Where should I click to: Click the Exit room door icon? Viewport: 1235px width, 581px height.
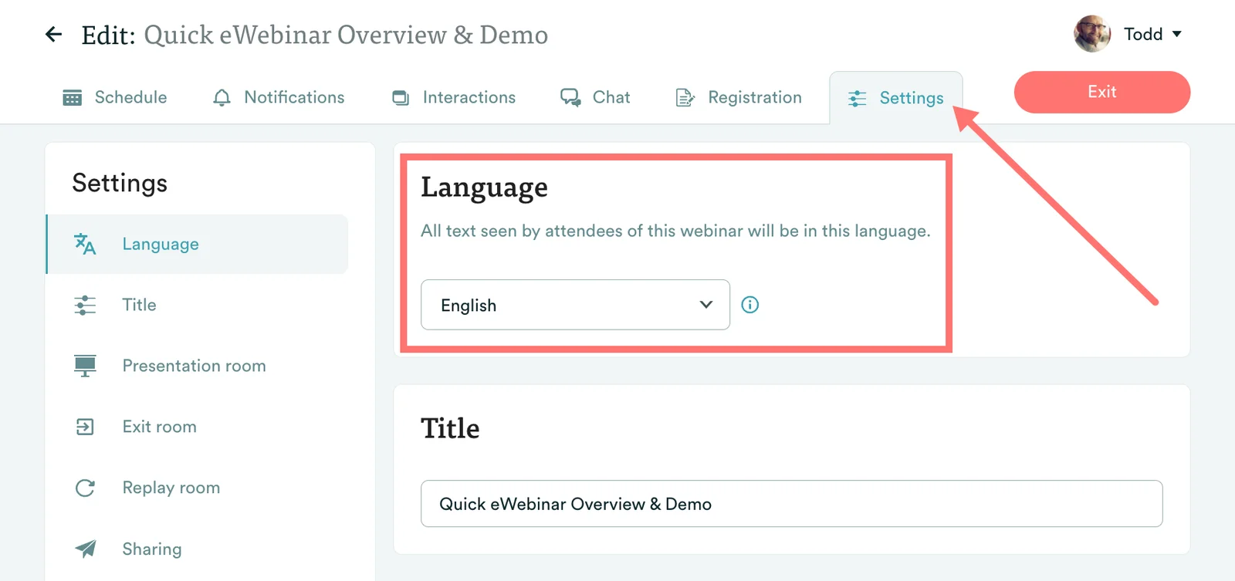click(x=85, y=427)
